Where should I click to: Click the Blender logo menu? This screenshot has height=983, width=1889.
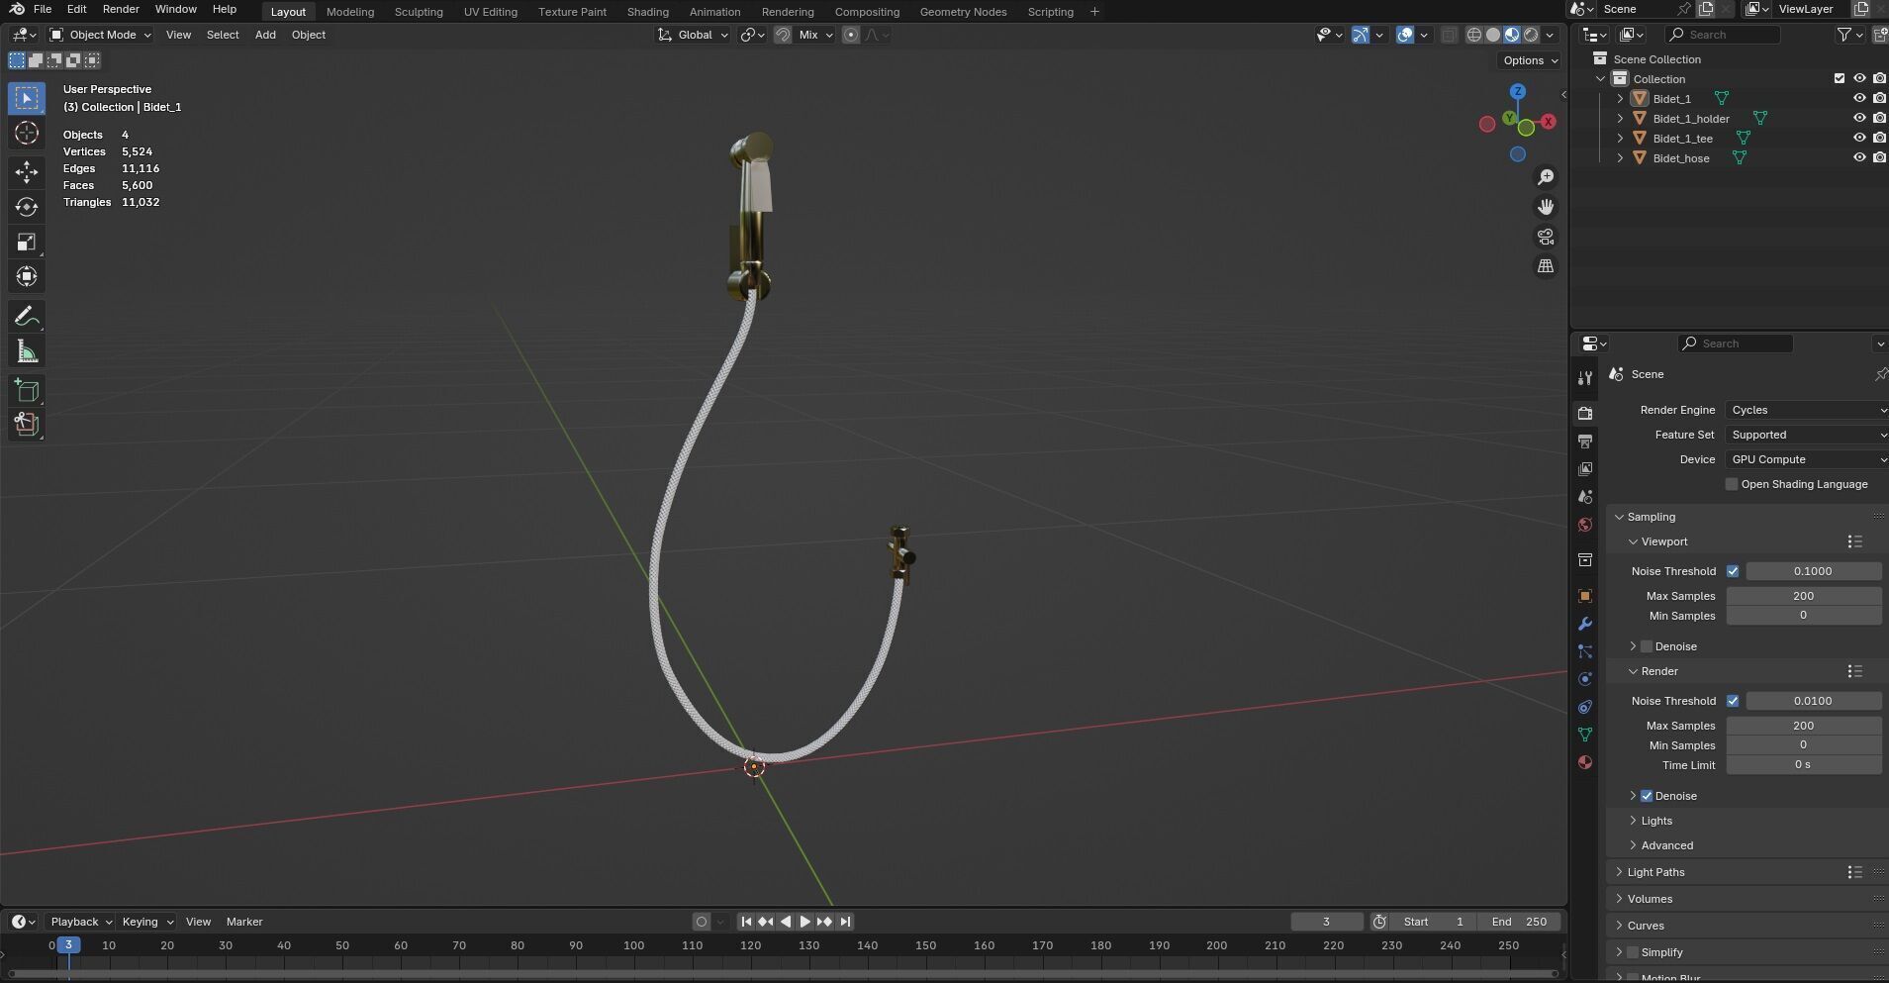click(x=17, y=9)
